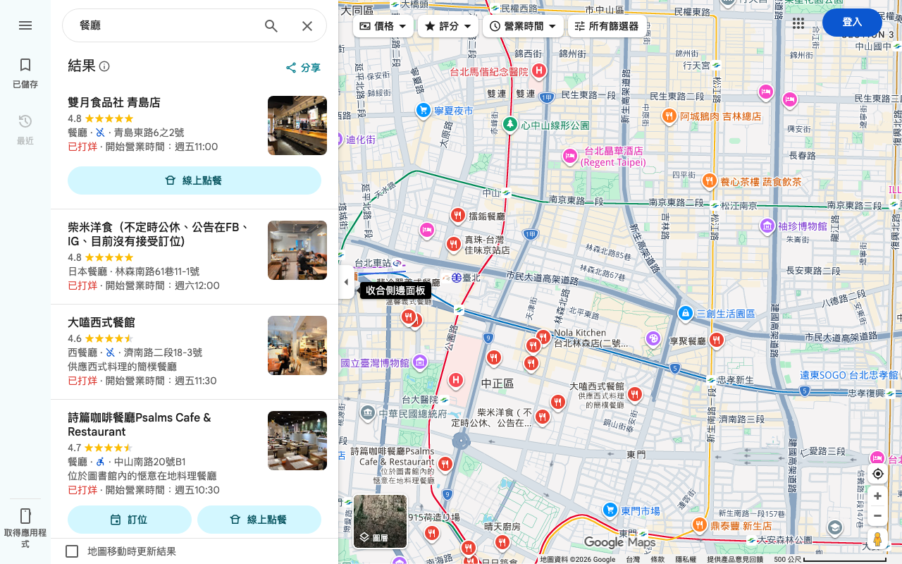The height and width of the screenshot is (564, 902).
Task: Open the 大嗑西式餐館 result title
Action: [101, 322]
